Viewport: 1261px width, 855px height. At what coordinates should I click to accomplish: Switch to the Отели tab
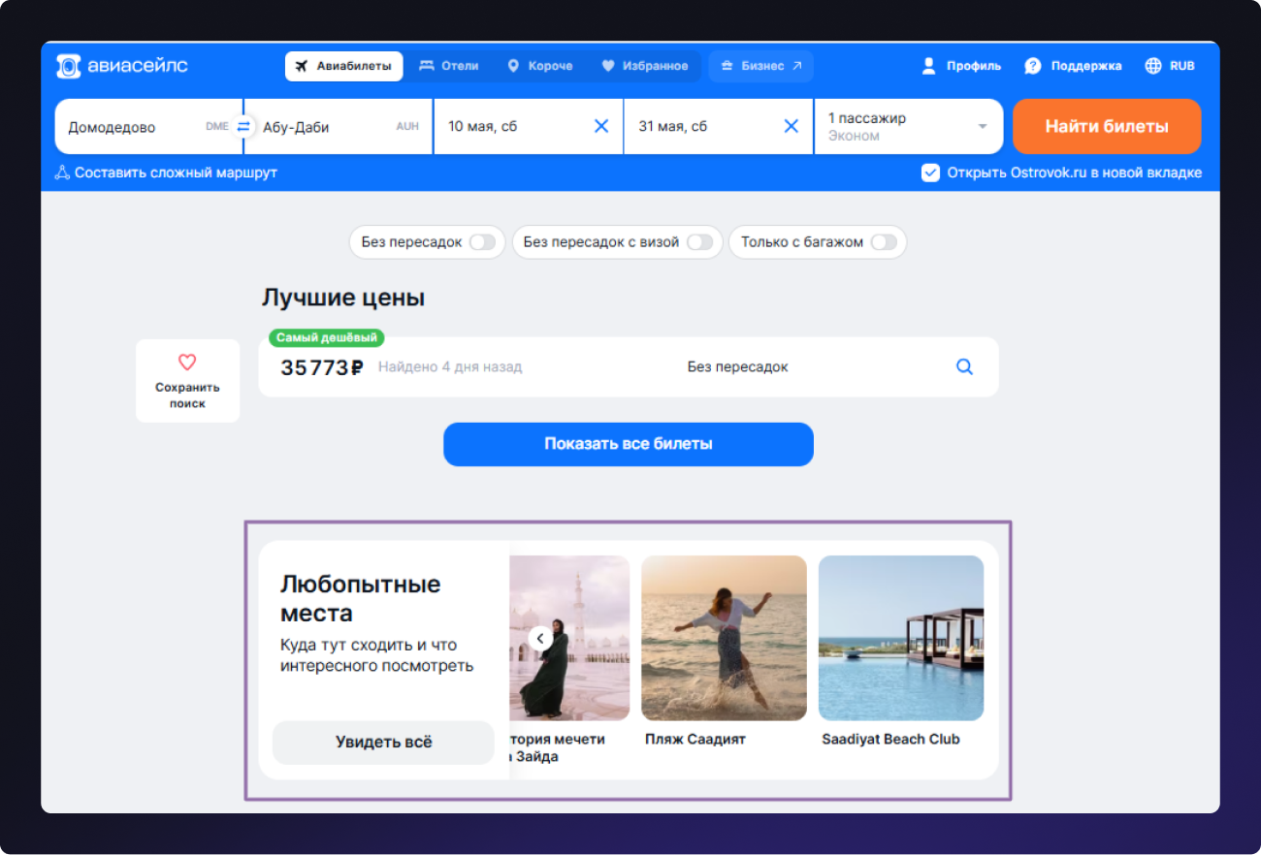(449, 65)
